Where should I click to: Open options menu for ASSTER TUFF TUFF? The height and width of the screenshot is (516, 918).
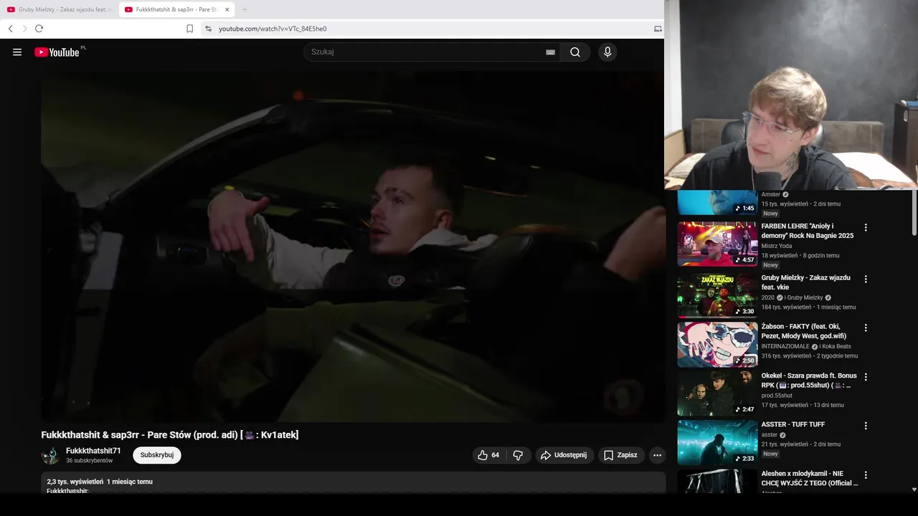click(x=866, y=425)
